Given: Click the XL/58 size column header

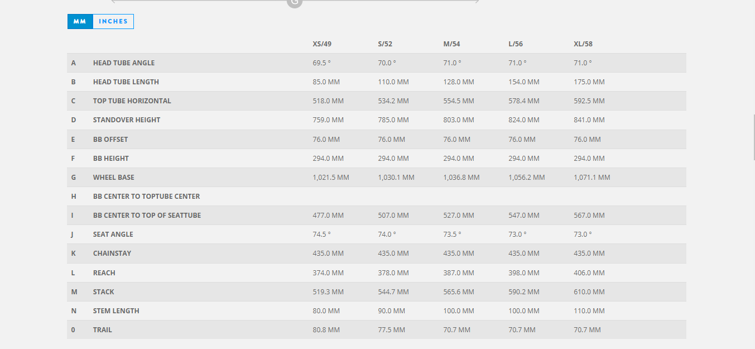Looking at the screenshot, I should [583, 44].
